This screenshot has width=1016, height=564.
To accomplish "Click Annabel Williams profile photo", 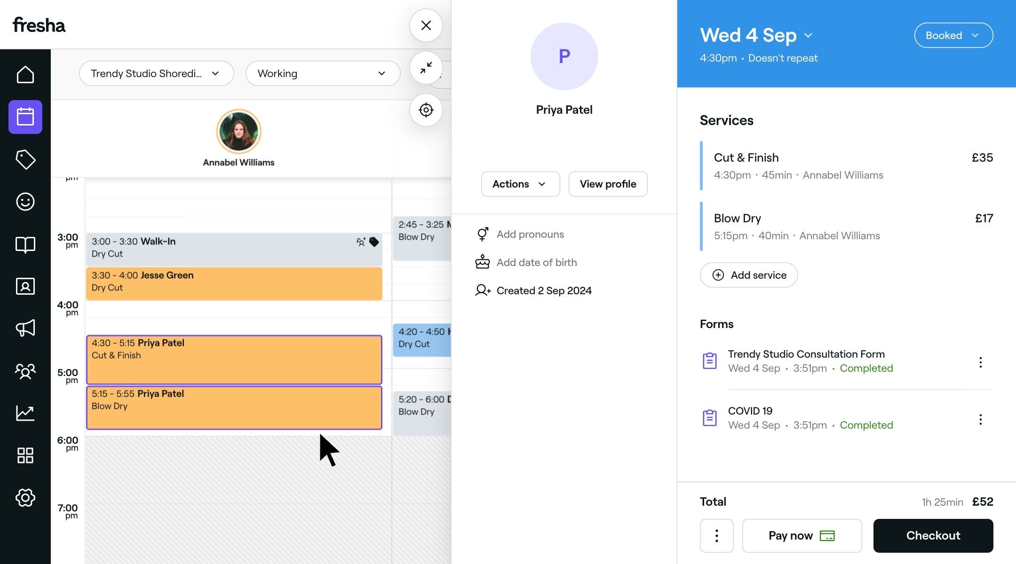I will [238, 132].
